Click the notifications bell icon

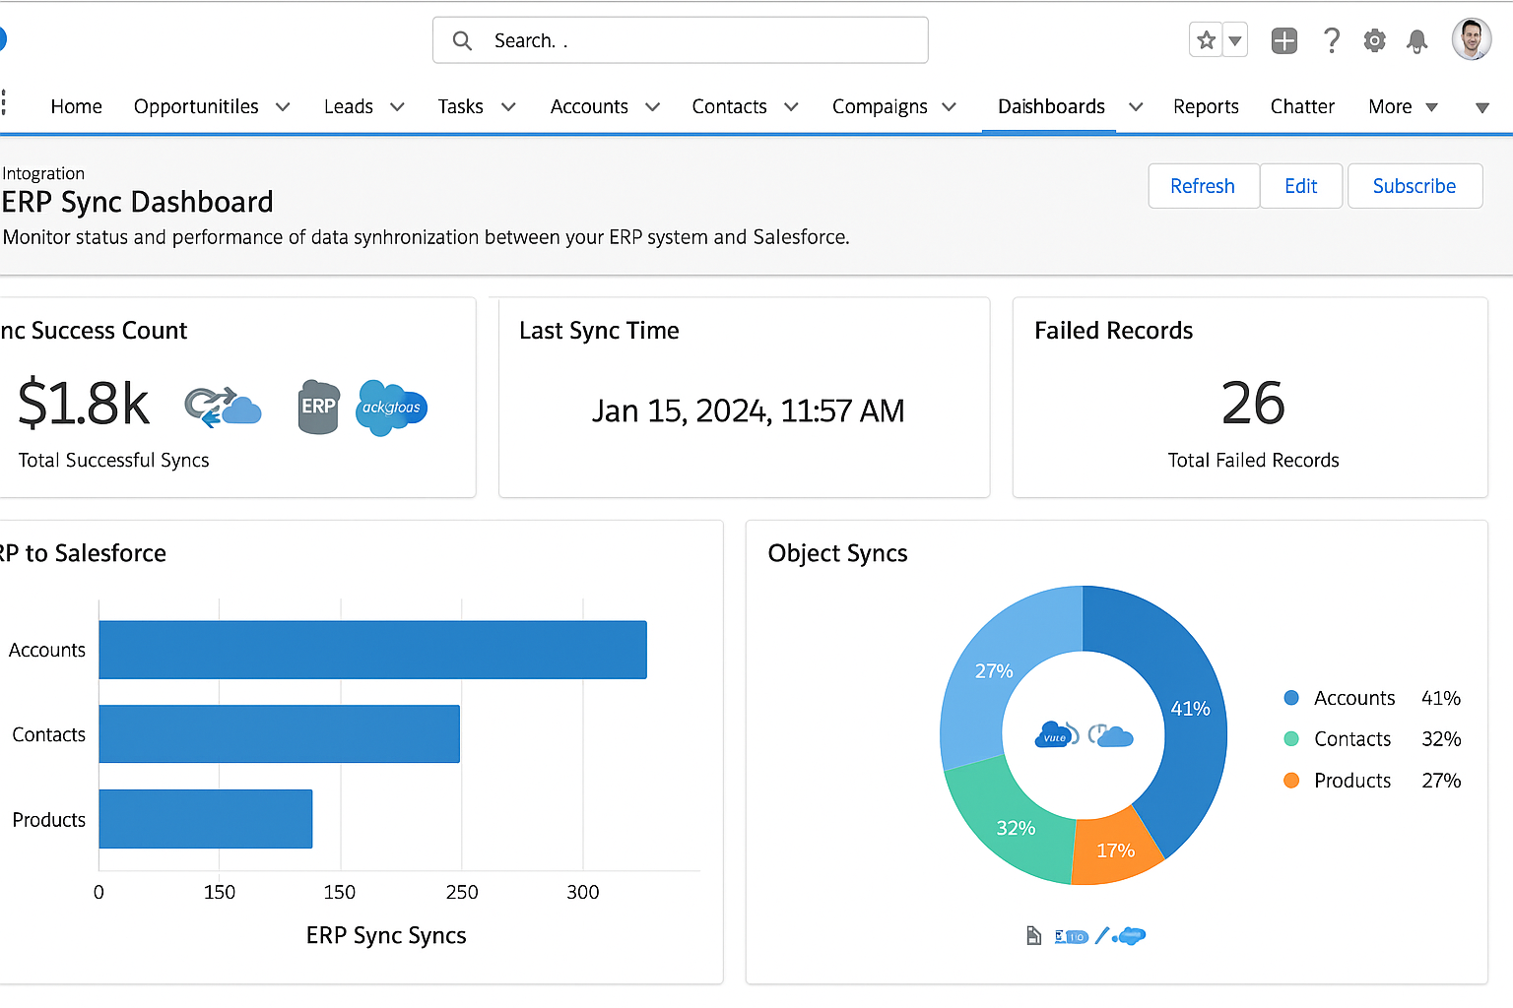click(x=1416, y=40)
